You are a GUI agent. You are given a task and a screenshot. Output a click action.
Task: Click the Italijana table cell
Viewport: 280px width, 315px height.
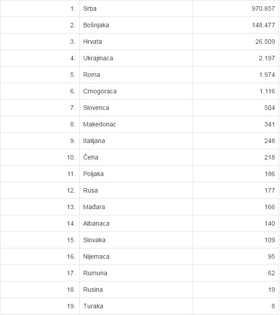94,141
